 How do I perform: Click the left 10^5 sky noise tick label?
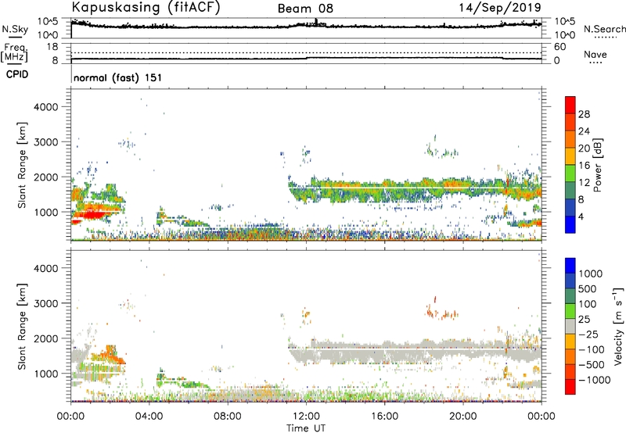click(x=48, y=22)
